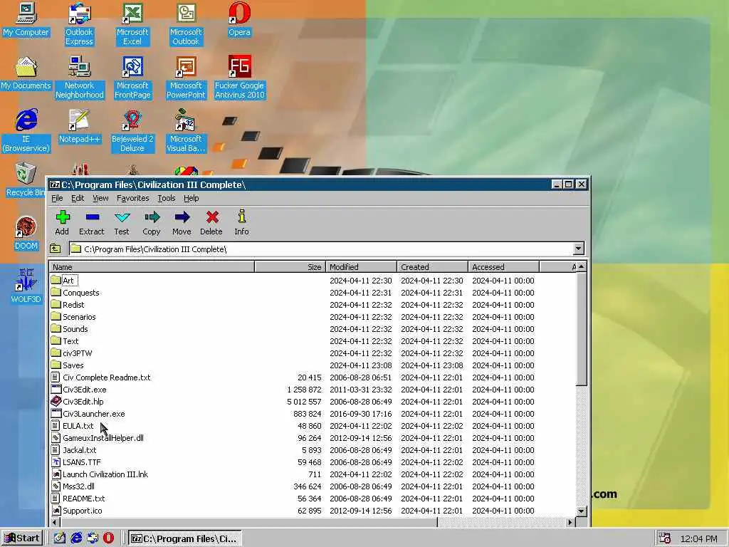729x547 pixels.
Task: Click the Start button
Action: (x=22, y=538)
